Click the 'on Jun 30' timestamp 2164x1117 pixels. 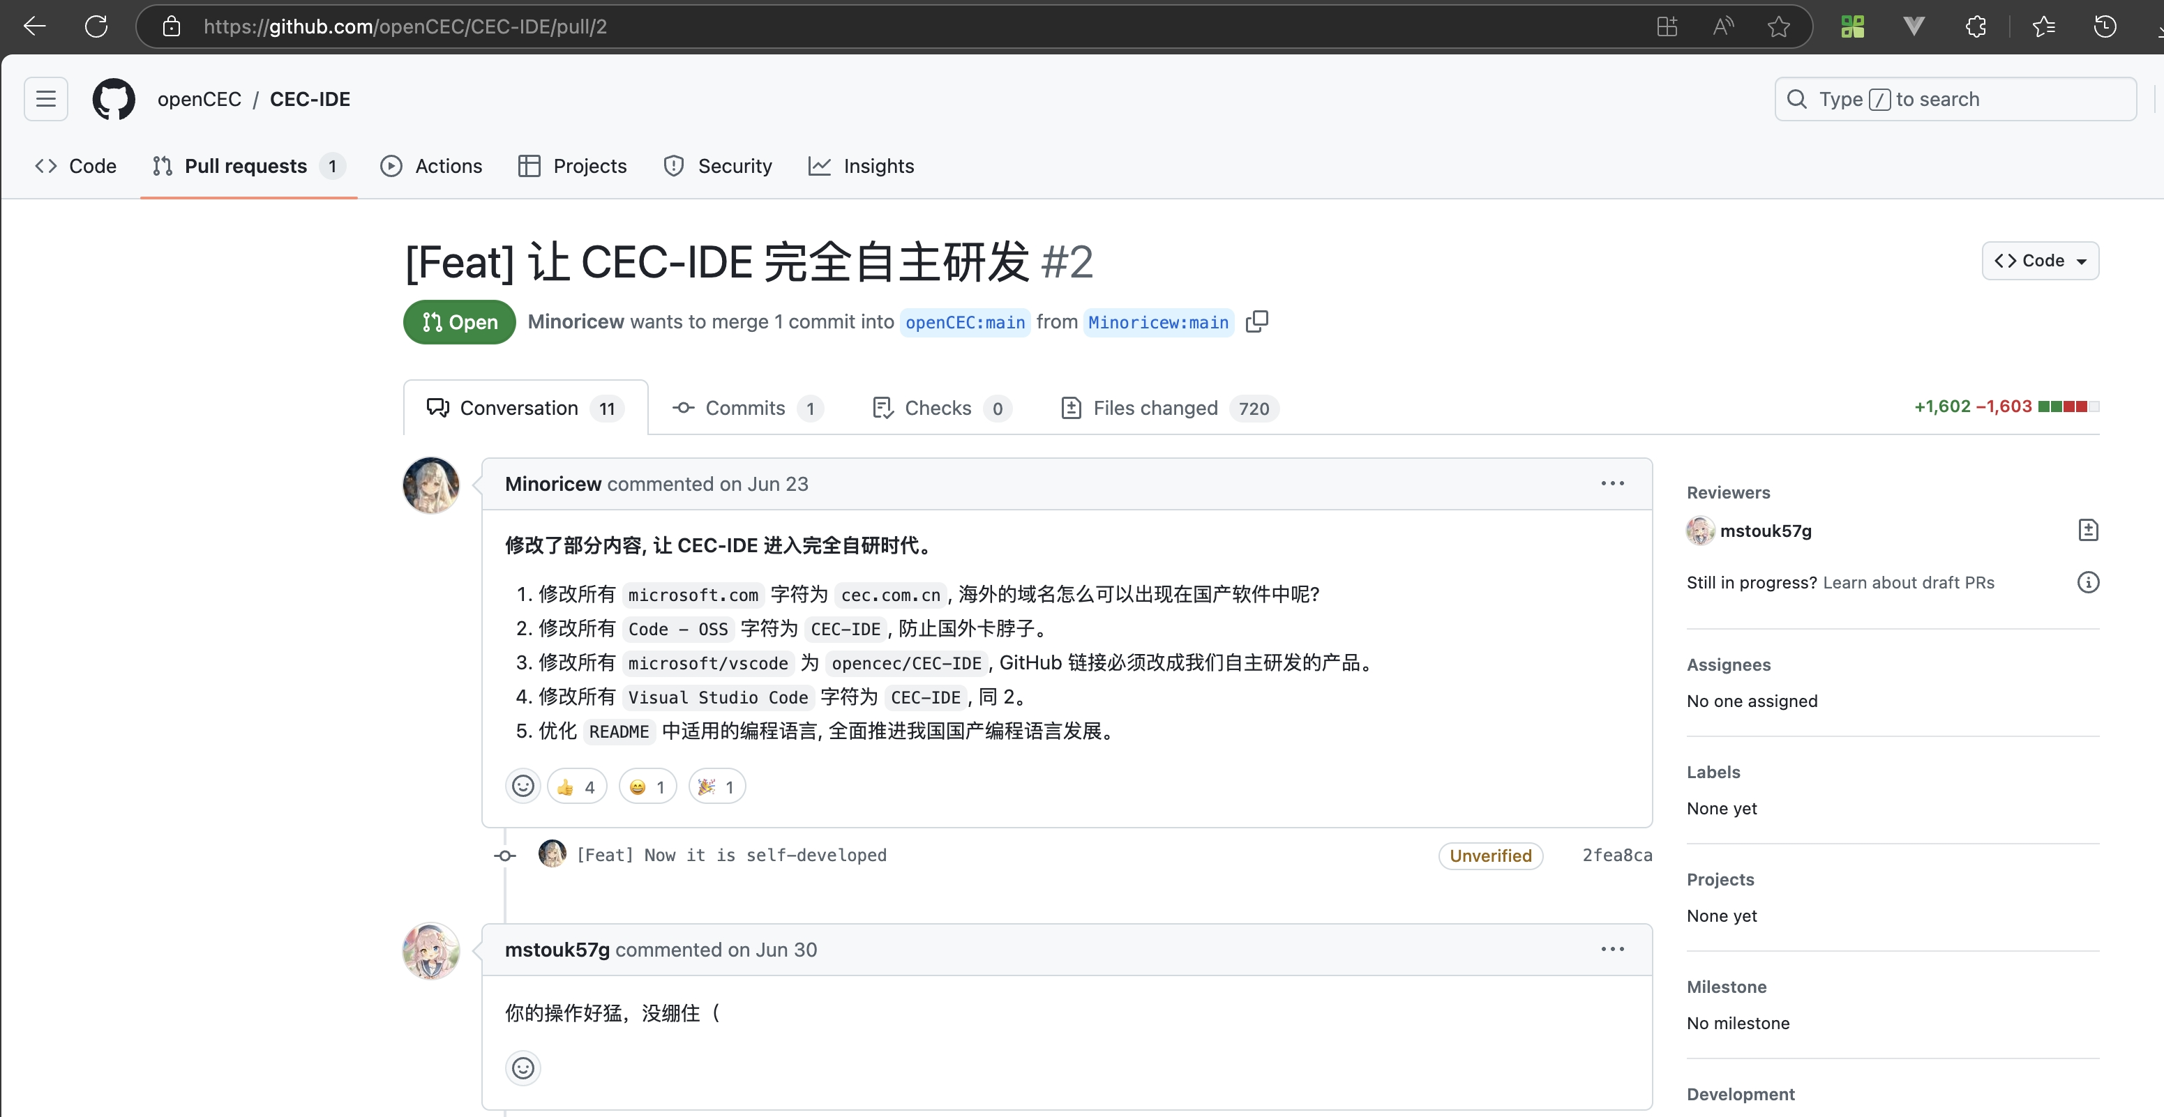[772, 949]
